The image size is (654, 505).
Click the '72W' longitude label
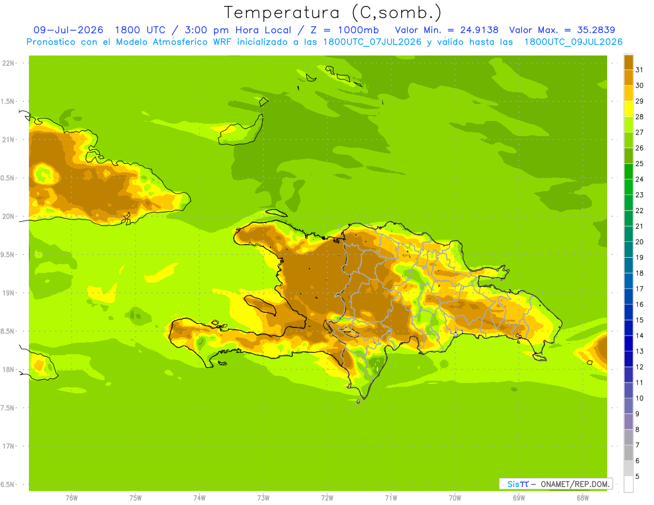pyautogui.click(x=327, y=498)
